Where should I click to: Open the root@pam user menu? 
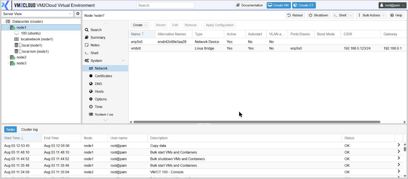tap(393, 5)
